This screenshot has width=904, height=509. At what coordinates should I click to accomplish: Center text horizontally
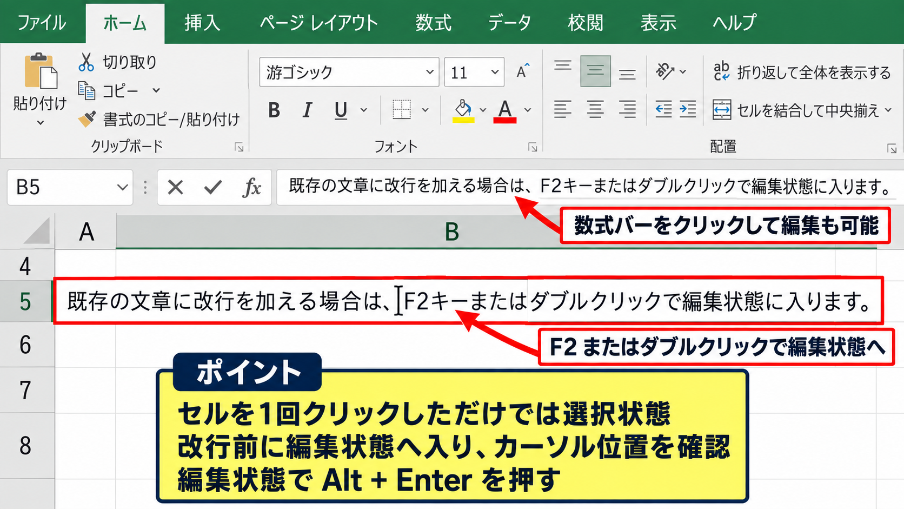595,110
